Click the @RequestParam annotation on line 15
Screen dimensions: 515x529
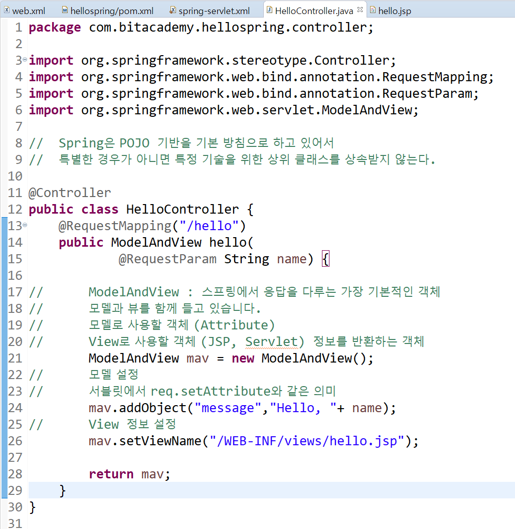167,259
